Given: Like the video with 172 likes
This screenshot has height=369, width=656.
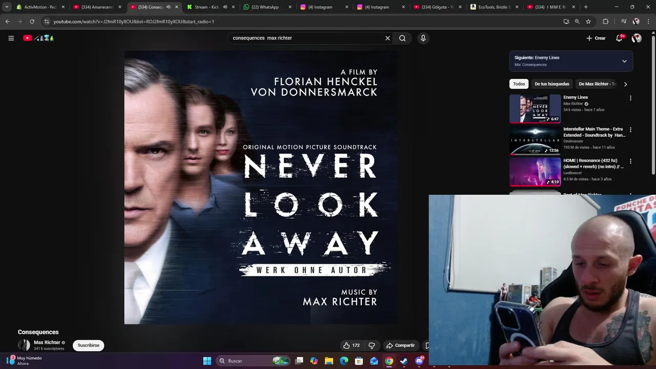Looking at the screenshot, I should tap(352, 345).
